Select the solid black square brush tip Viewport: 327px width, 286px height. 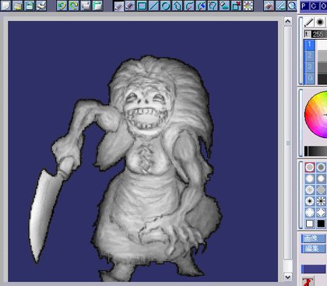(x=321, y=224)
